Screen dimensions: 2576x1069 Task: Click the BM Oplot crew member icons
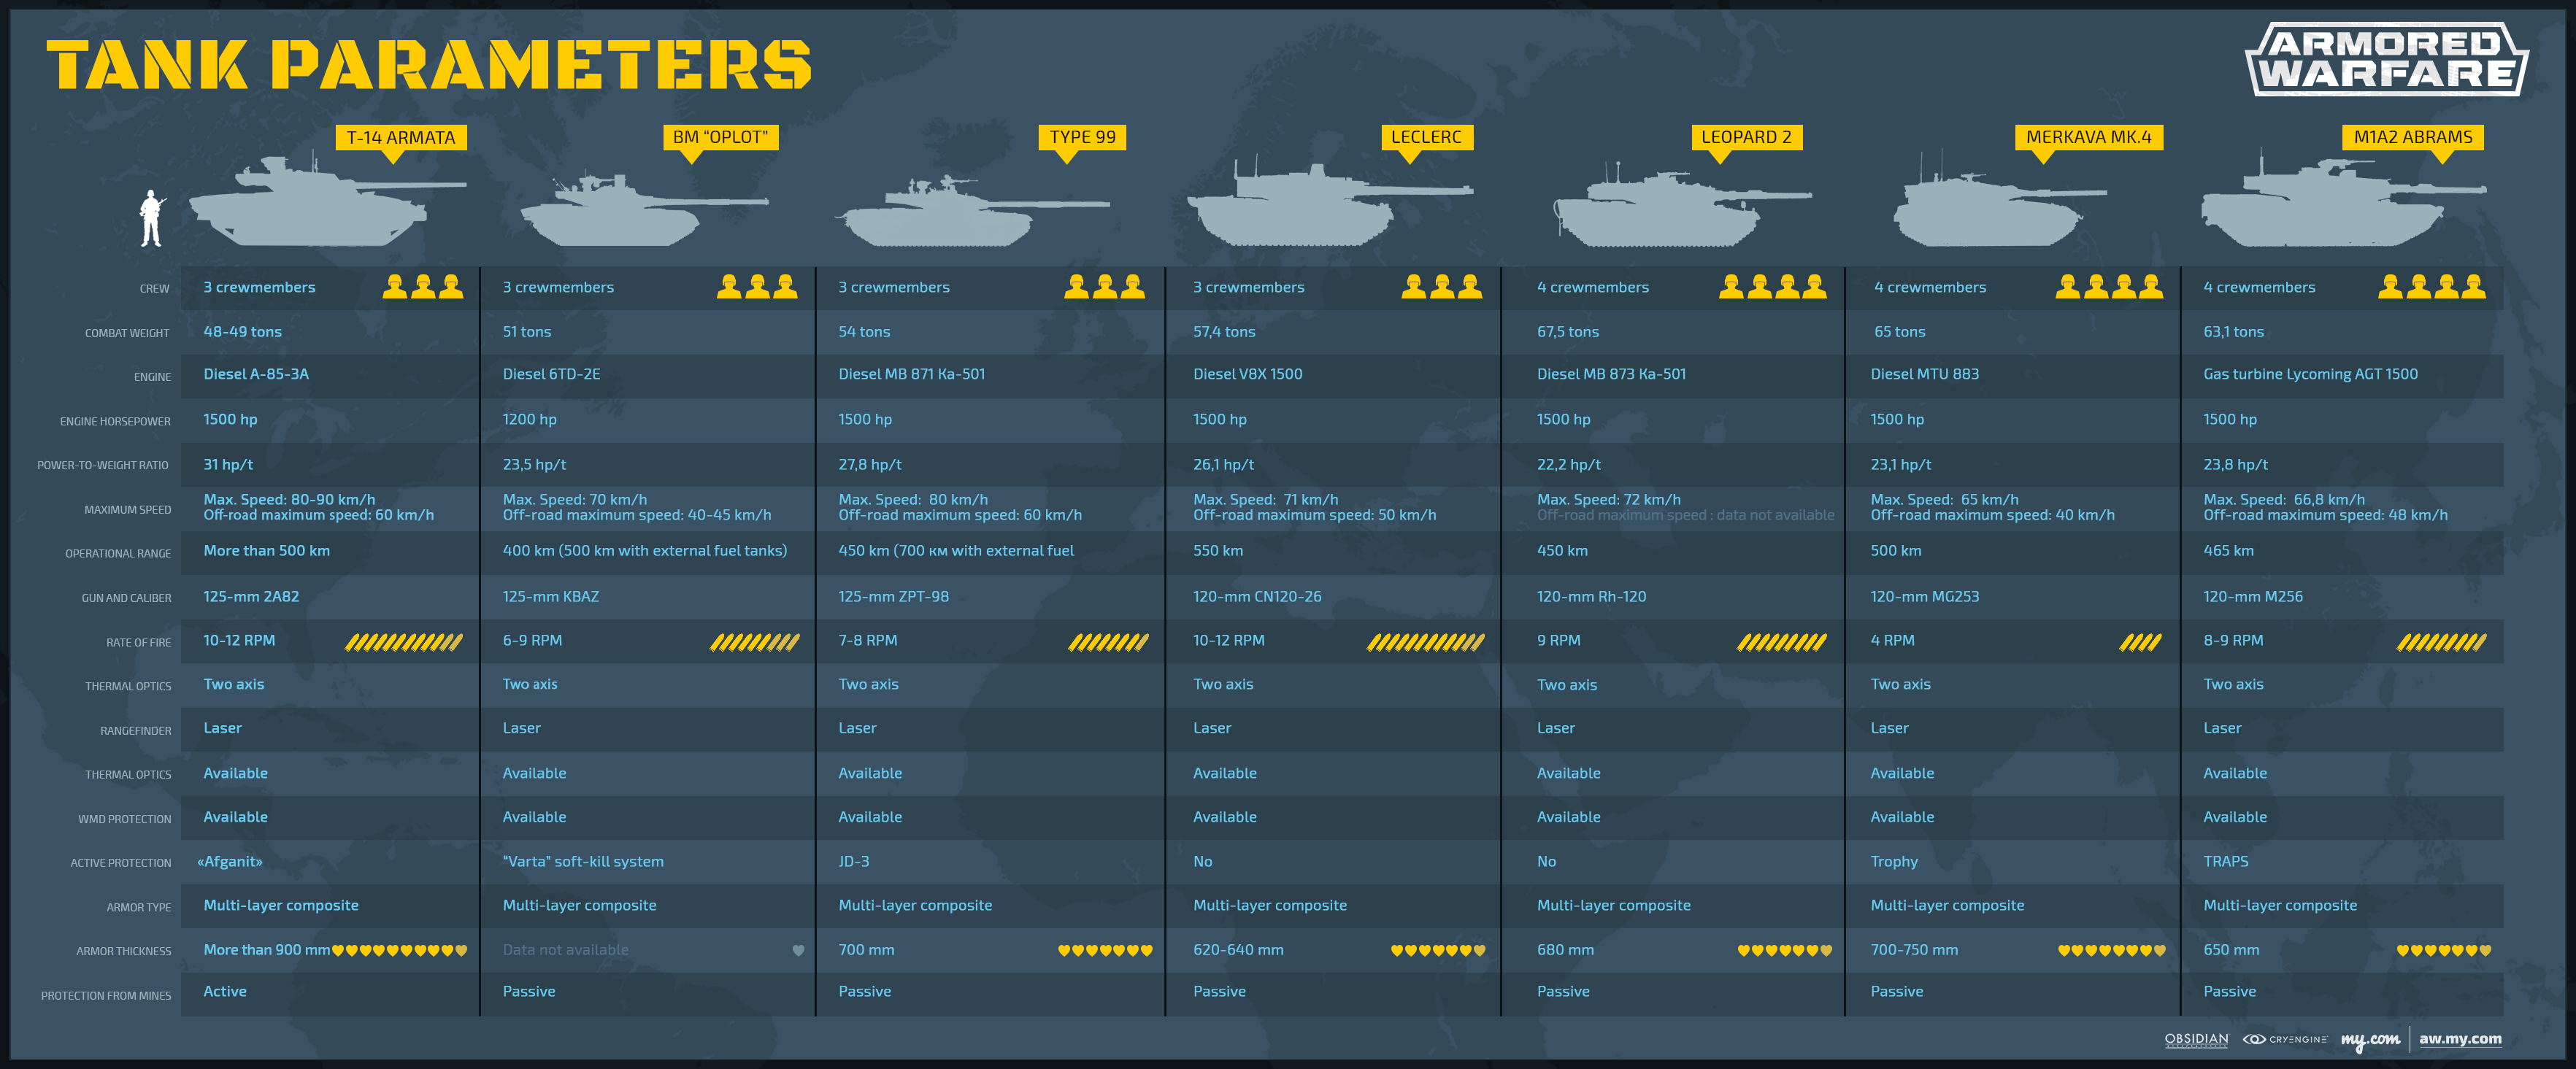point(757,287)
